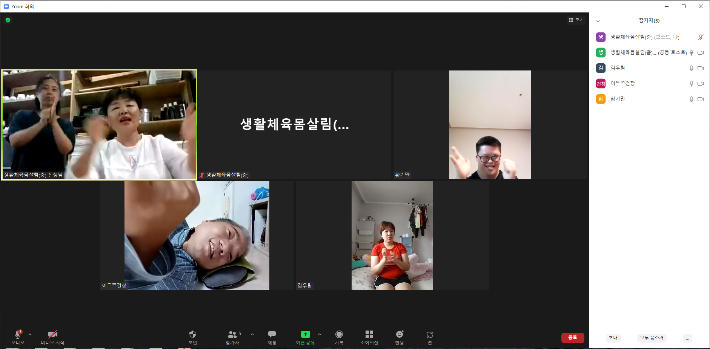This screenshot has width=710, height=349.
Task: Select the video-off tile labeled 생활체육몸살림(…
Action: [295, 125]
